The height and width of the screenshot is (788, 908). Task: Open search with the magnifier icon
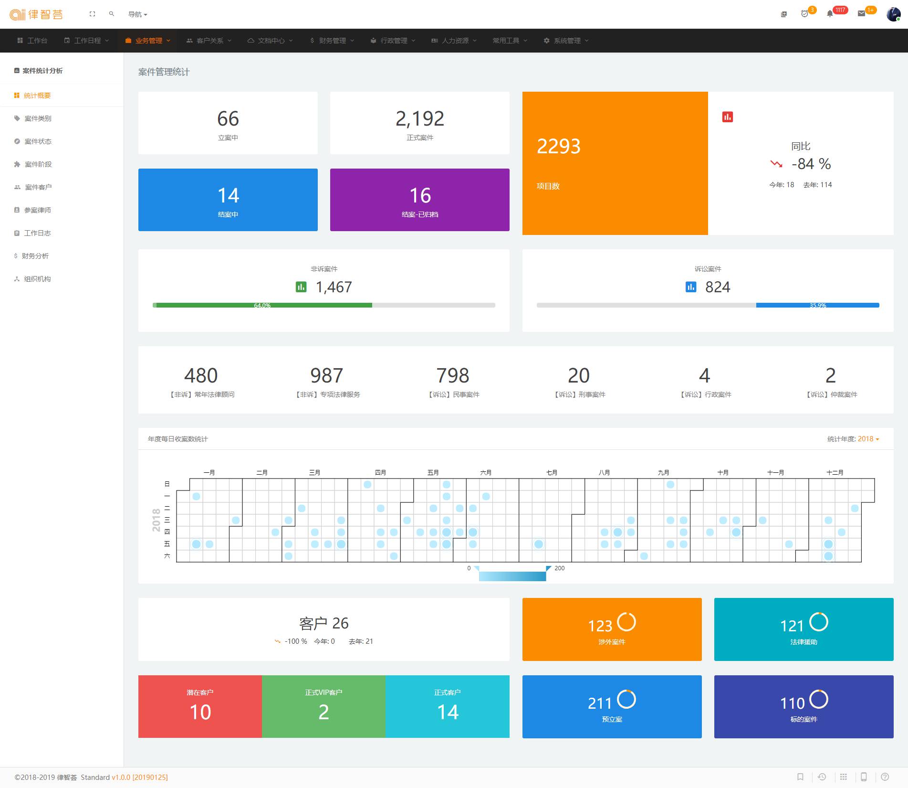click(112, 14)
